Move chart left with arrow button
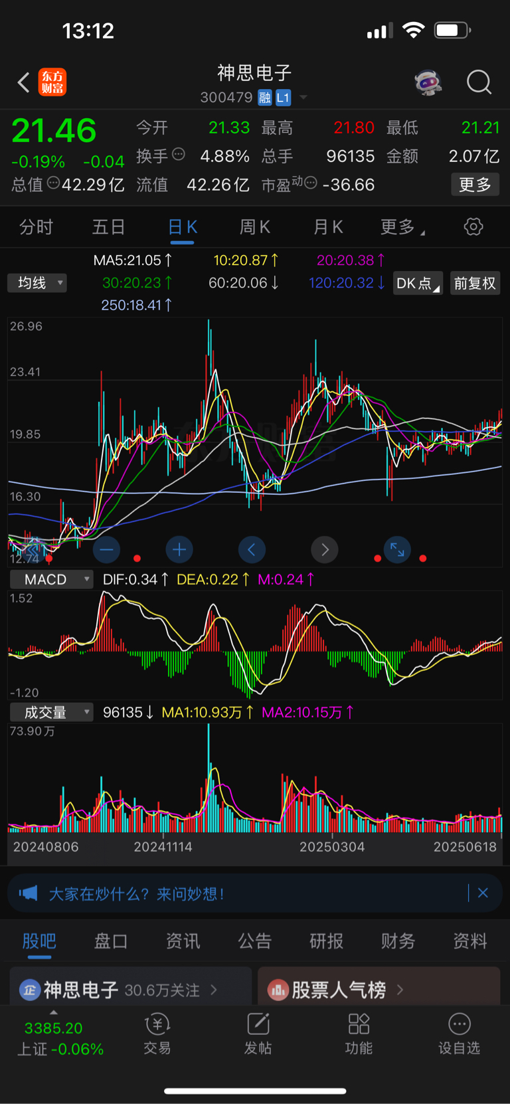Viewport: 510px width, 1104px height. [252, 549]
